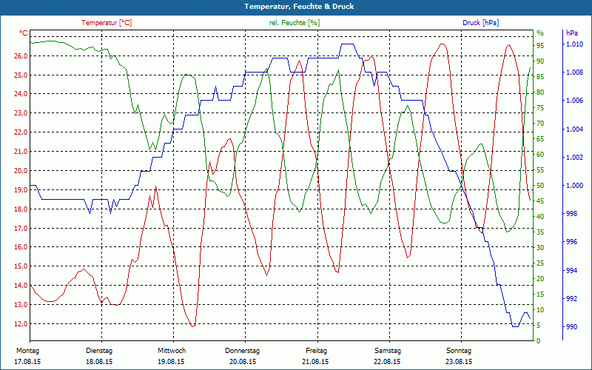Click the '20' humidity axis value
The image size is (592, 370).
(x=540, y=279)
